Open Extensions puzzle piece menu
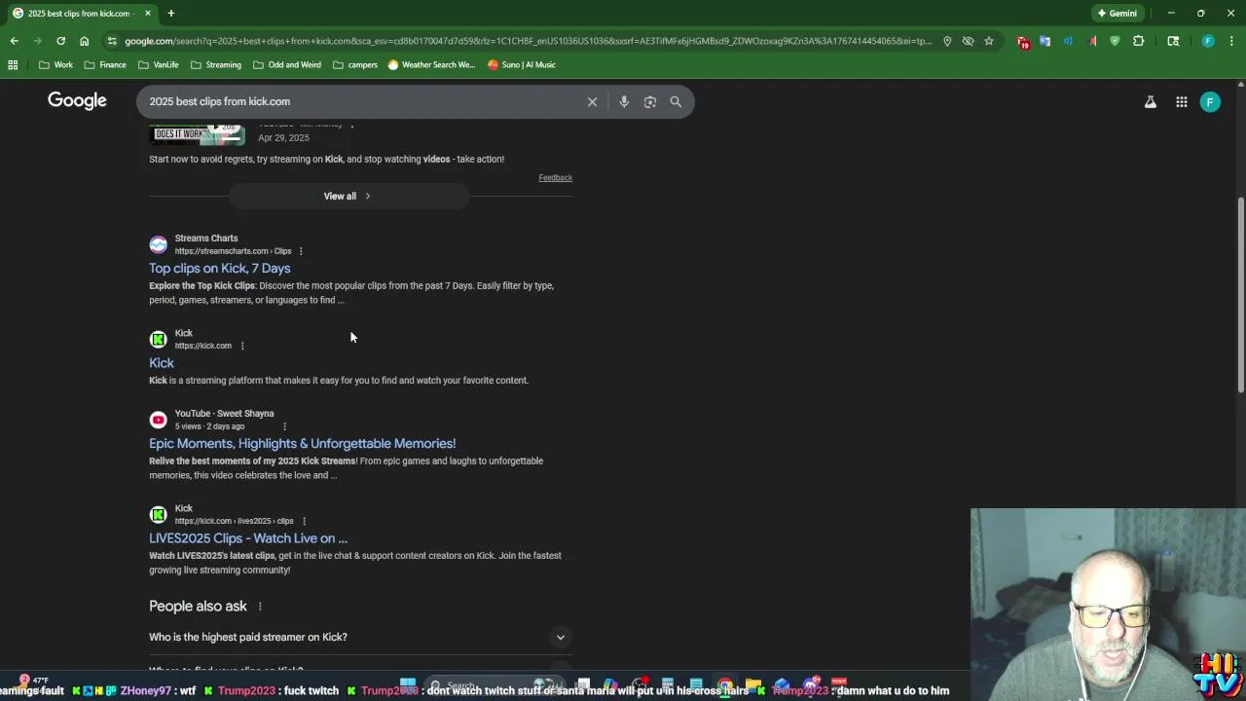The height and width of the screenshot is (701, 1246). [1138, 41]
